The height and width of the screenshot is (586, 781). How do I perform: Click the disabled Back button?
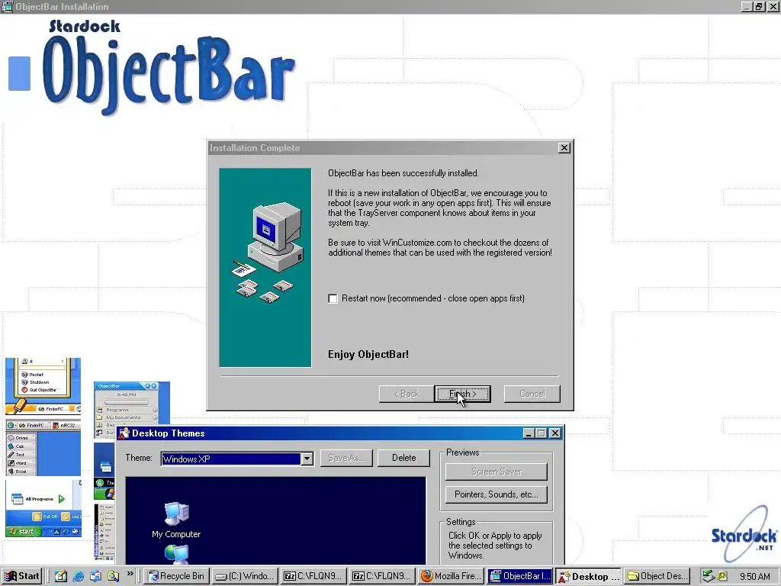[x=407, y=394]
